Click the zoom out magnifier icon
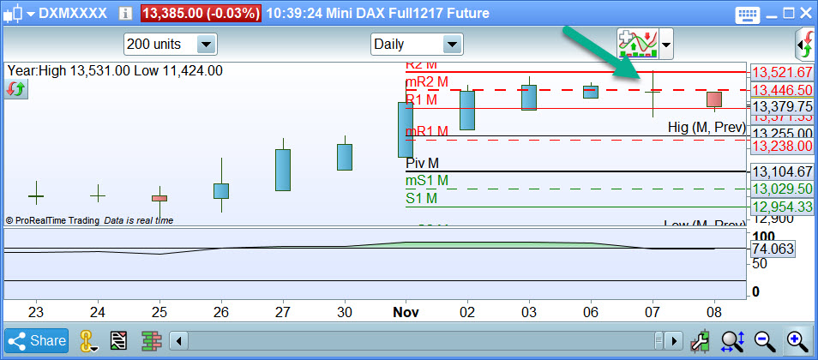The width and height of the screenshot is (818, 360). pyautogui.click(x=764, y=341)
